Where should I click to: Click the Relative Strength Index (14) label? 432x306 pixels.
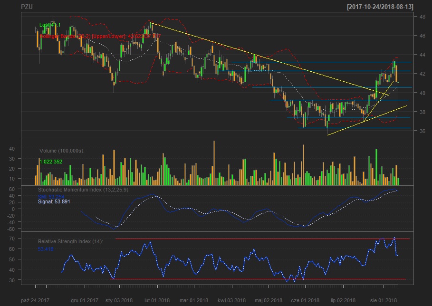(x=70, y=241)
